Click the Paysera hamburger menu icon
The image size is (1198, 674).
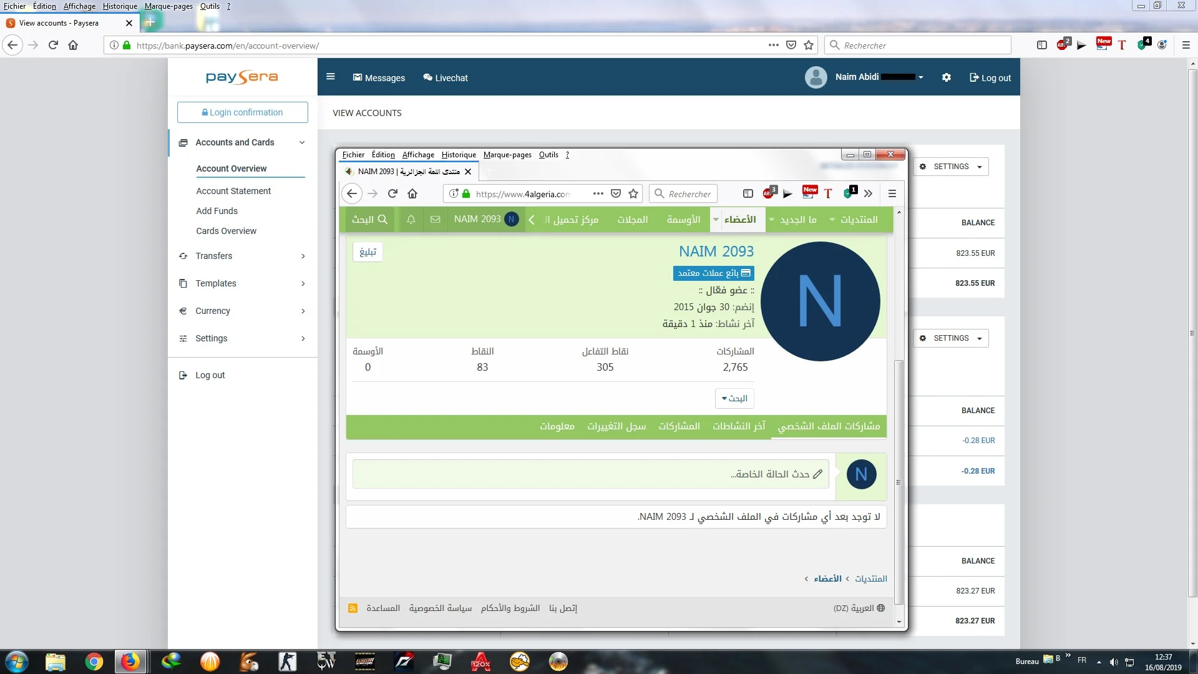331,77
